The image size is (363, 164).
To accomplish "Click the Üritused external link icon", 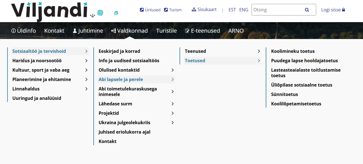I will (142, 10).
